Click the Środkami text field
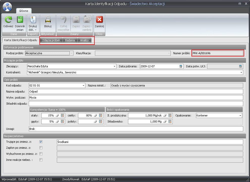The width and height of the screenshot is (250, 182). click(x=150, y=142)
